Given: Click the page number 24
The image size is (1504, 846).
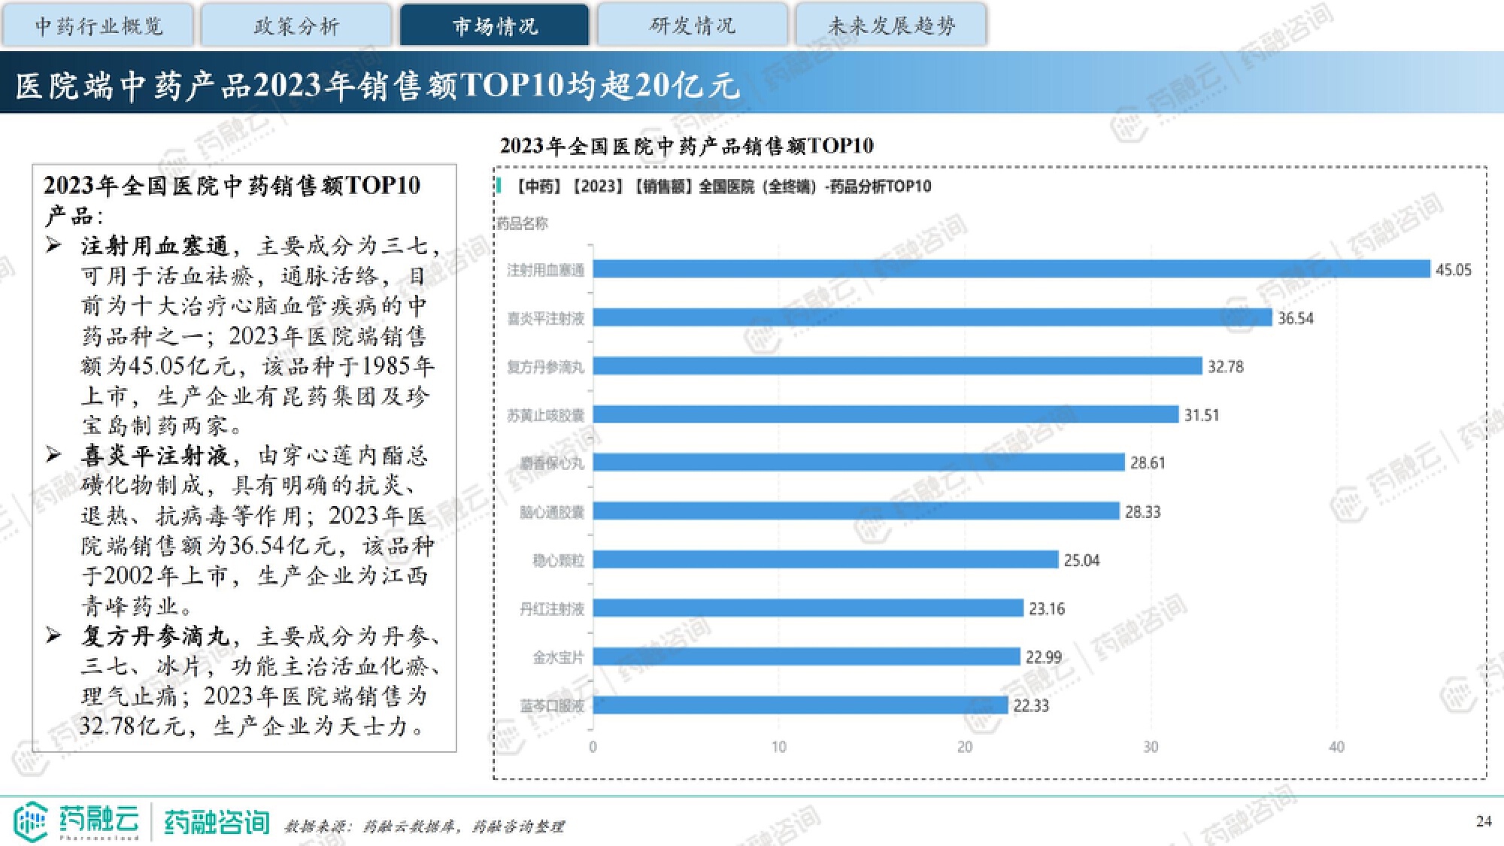Looking at the screenshot, I should [1483, 821].
